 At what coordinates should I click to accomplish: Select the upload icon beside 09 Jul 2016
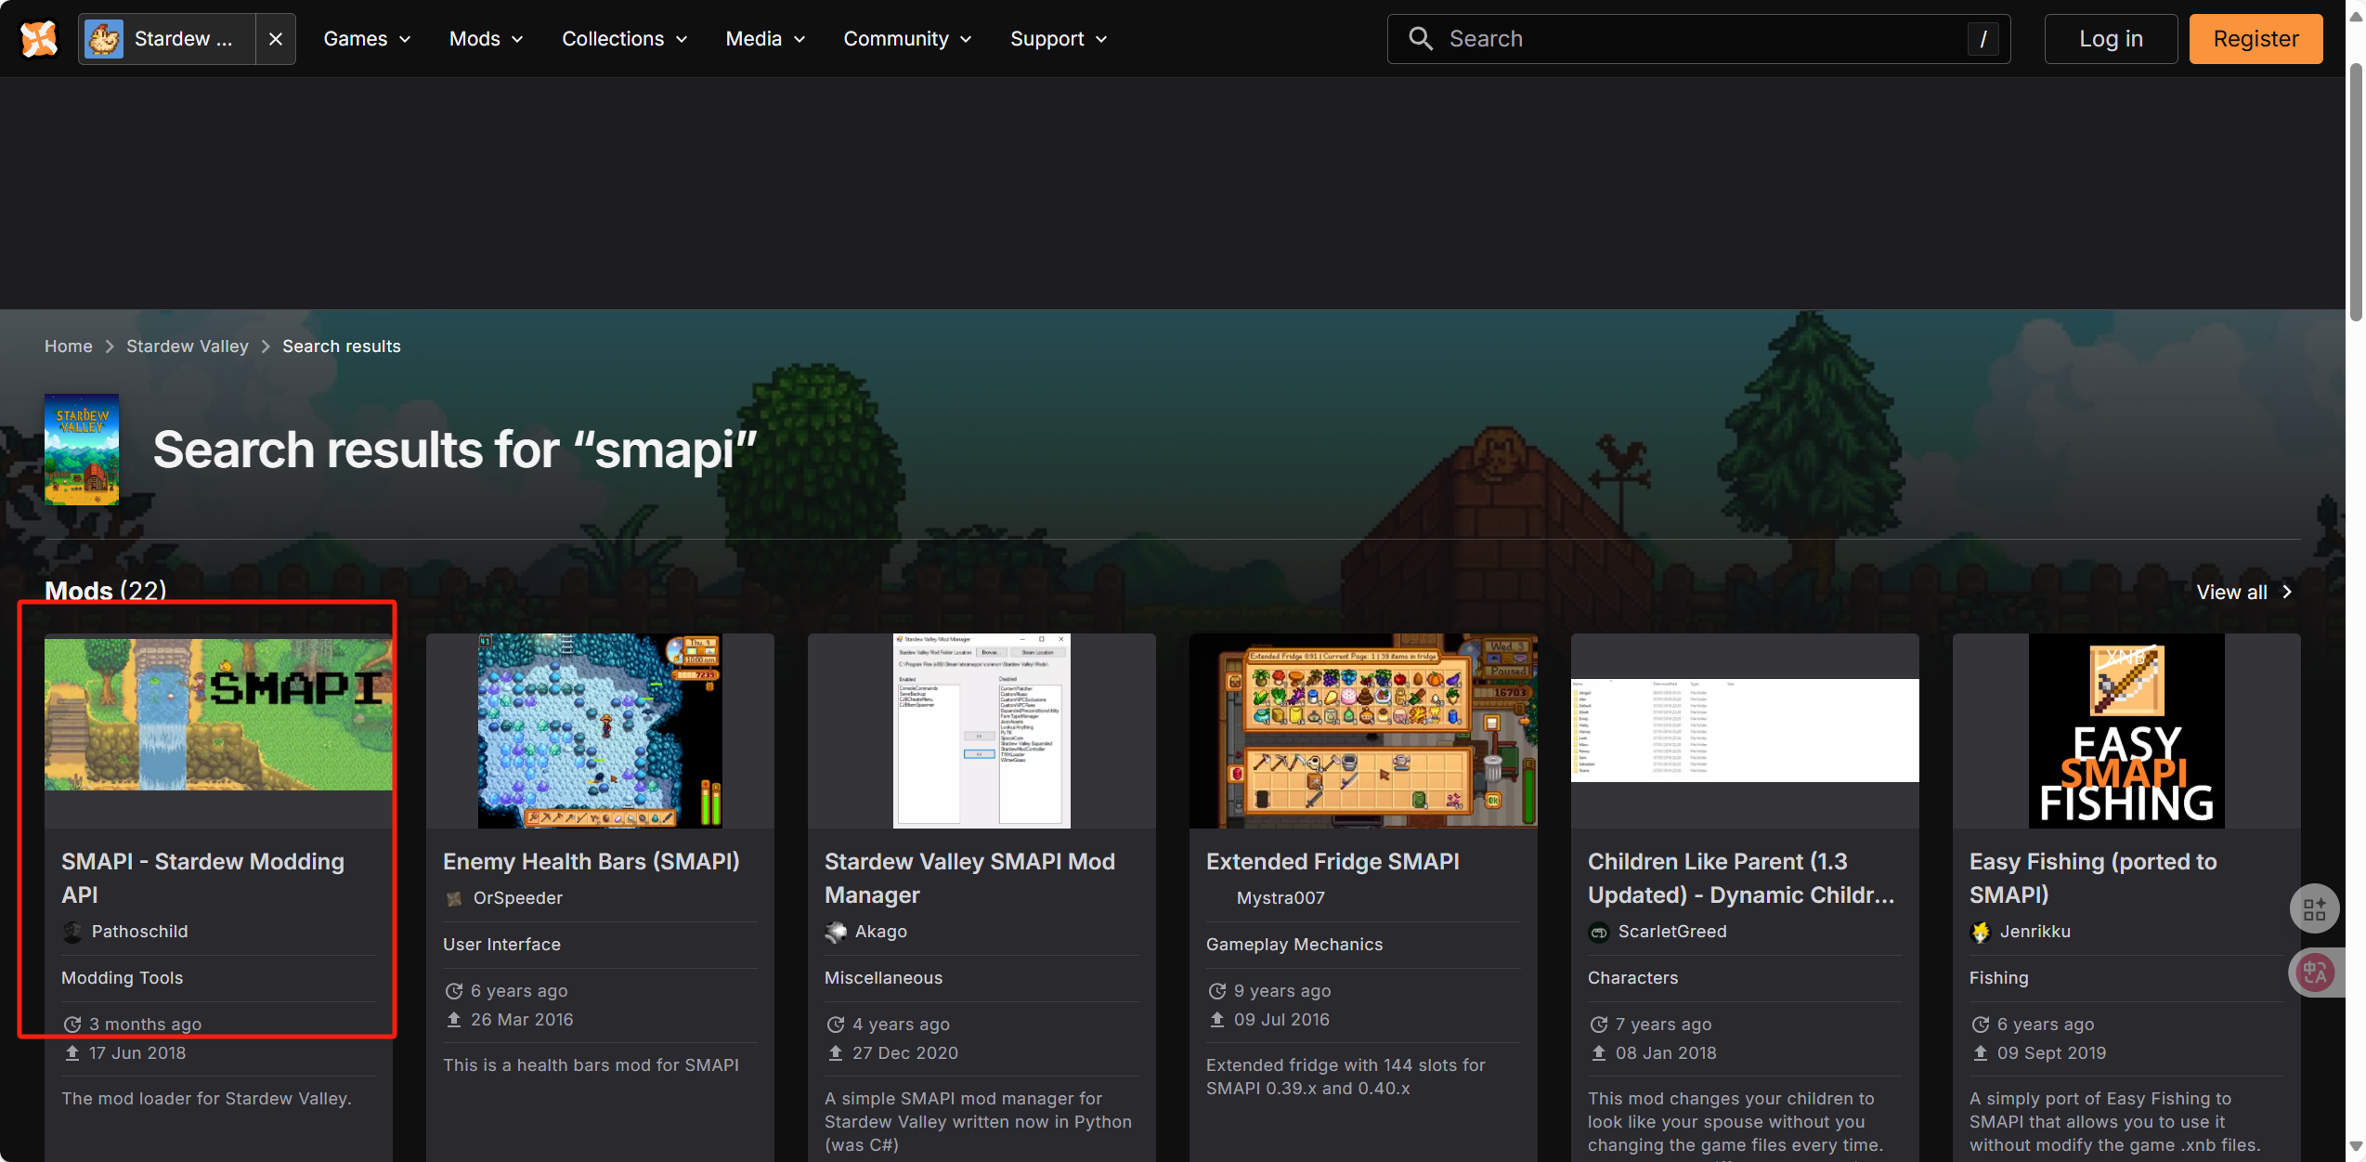[1216, 1020]
